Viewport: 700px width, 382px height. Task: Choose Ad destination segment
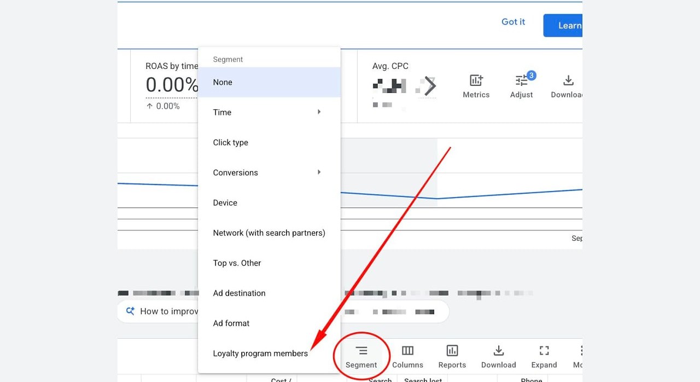point(269,293)
